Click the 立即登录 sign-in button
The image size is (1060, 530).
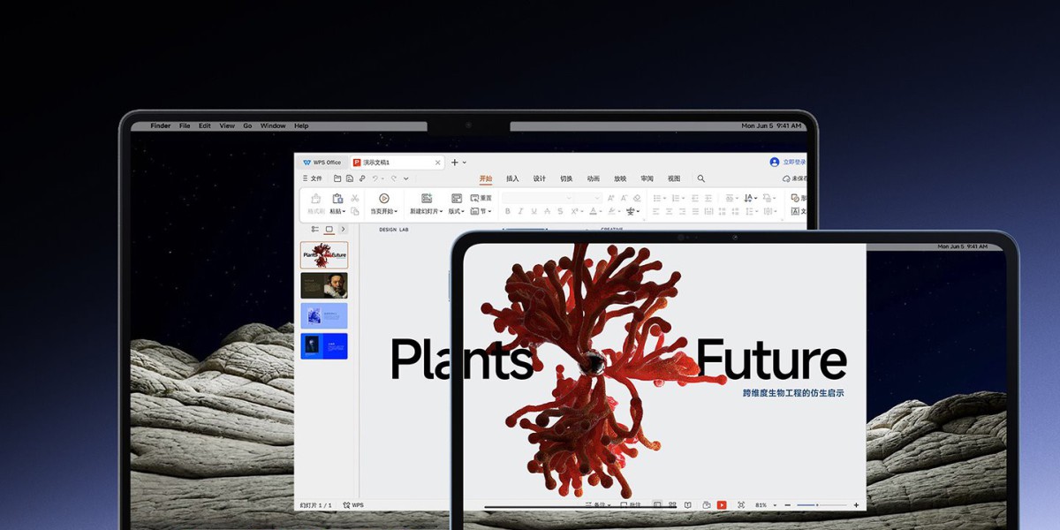tap(788, 163)
